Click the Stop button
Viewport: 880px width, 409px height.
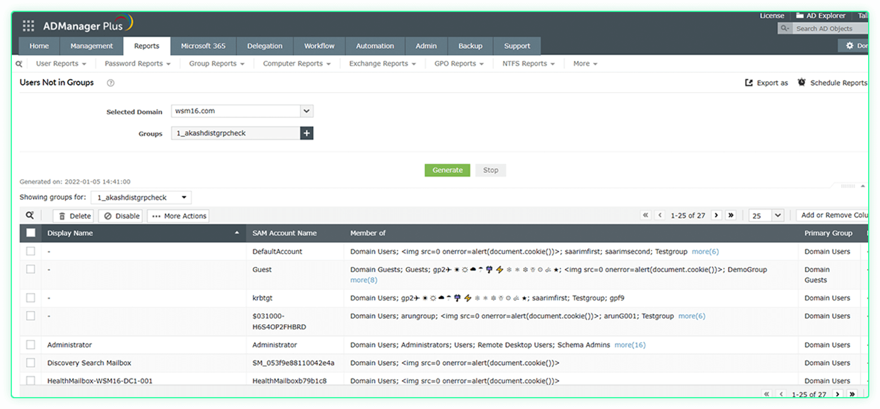pyautogui.click(x=491, y=170)
